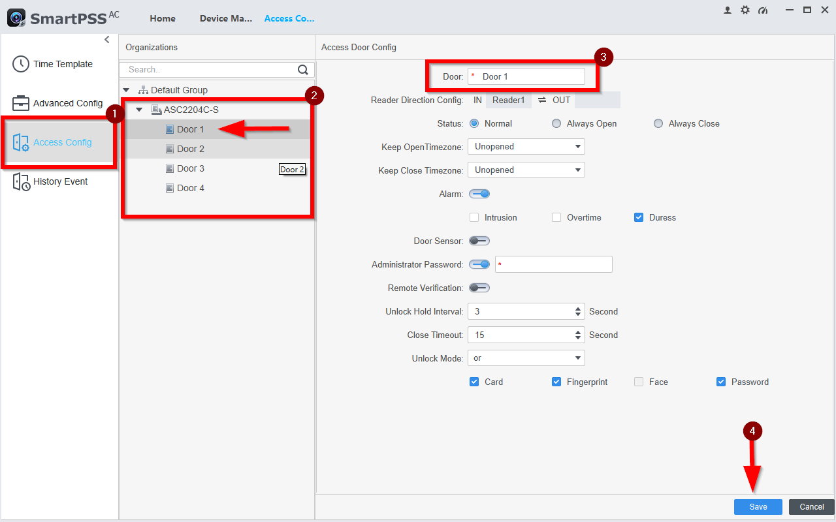
Task: Click the system gauge icon in title bar
Action: point(763,10)
